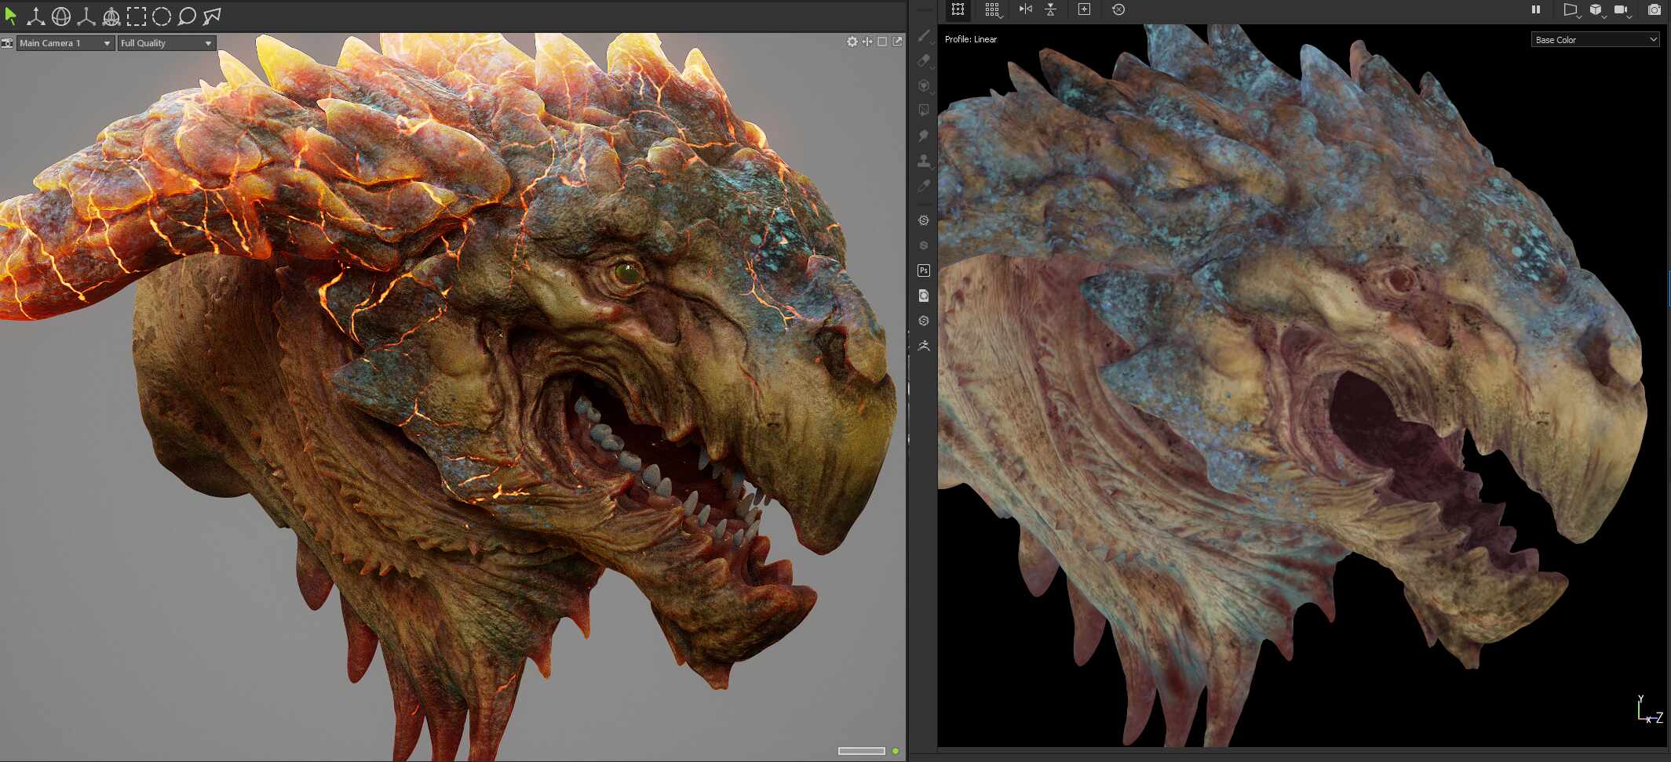The height and width of the screenshot is (762, 1671).
Task: Select the Clone stamp tool
Action: pyautogui.click(x=924, y=161)
